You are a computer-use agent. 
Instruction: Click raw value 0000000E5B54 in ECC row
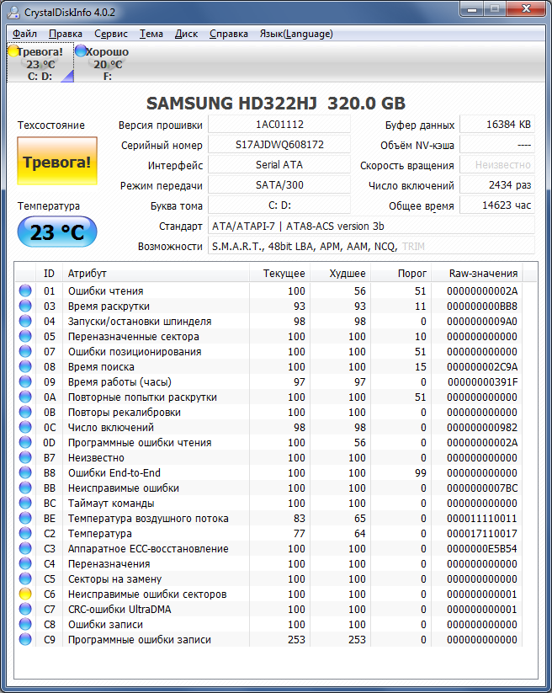point(482,548)
